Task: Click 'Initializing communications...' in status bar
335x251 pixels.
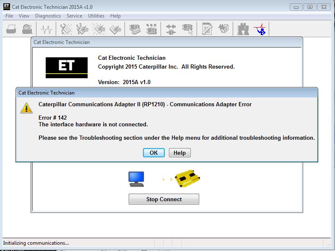Action: pos(36,243)
